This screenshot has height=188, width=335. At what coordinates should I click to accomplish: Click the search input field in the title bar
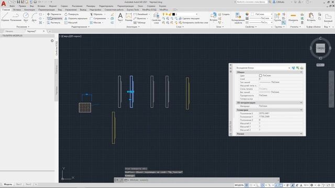coord(252,2)
